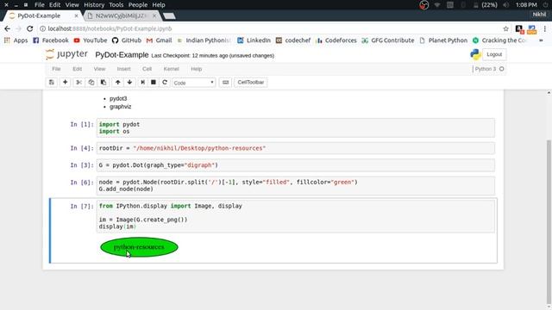Viewport: 552px width, 310px height.
Task: Reload the page with the refresh icon
Action: coord(30,28)
